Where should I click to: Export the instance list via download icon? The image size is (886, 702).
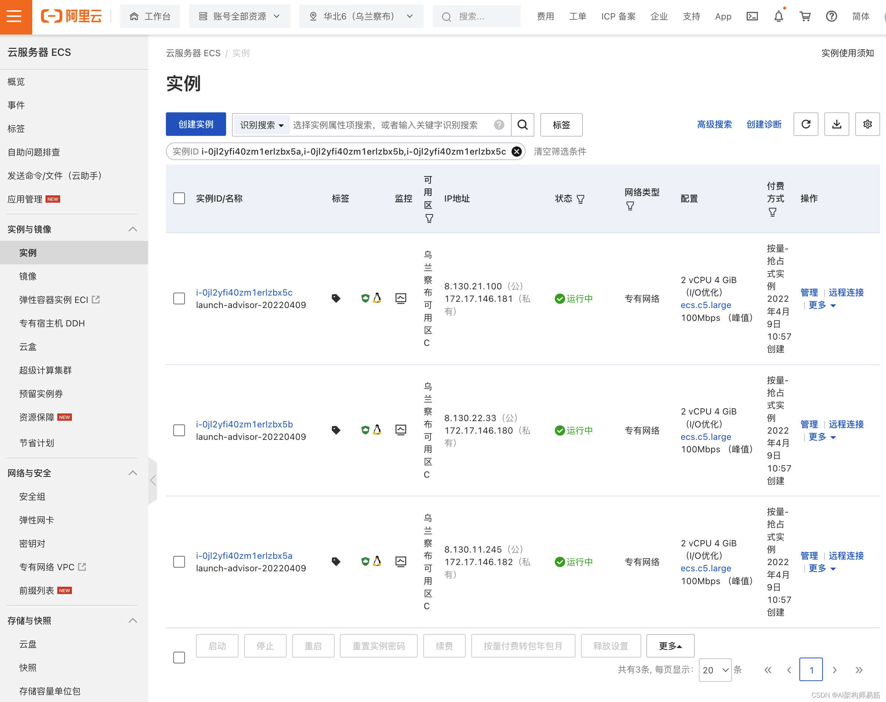836,124
